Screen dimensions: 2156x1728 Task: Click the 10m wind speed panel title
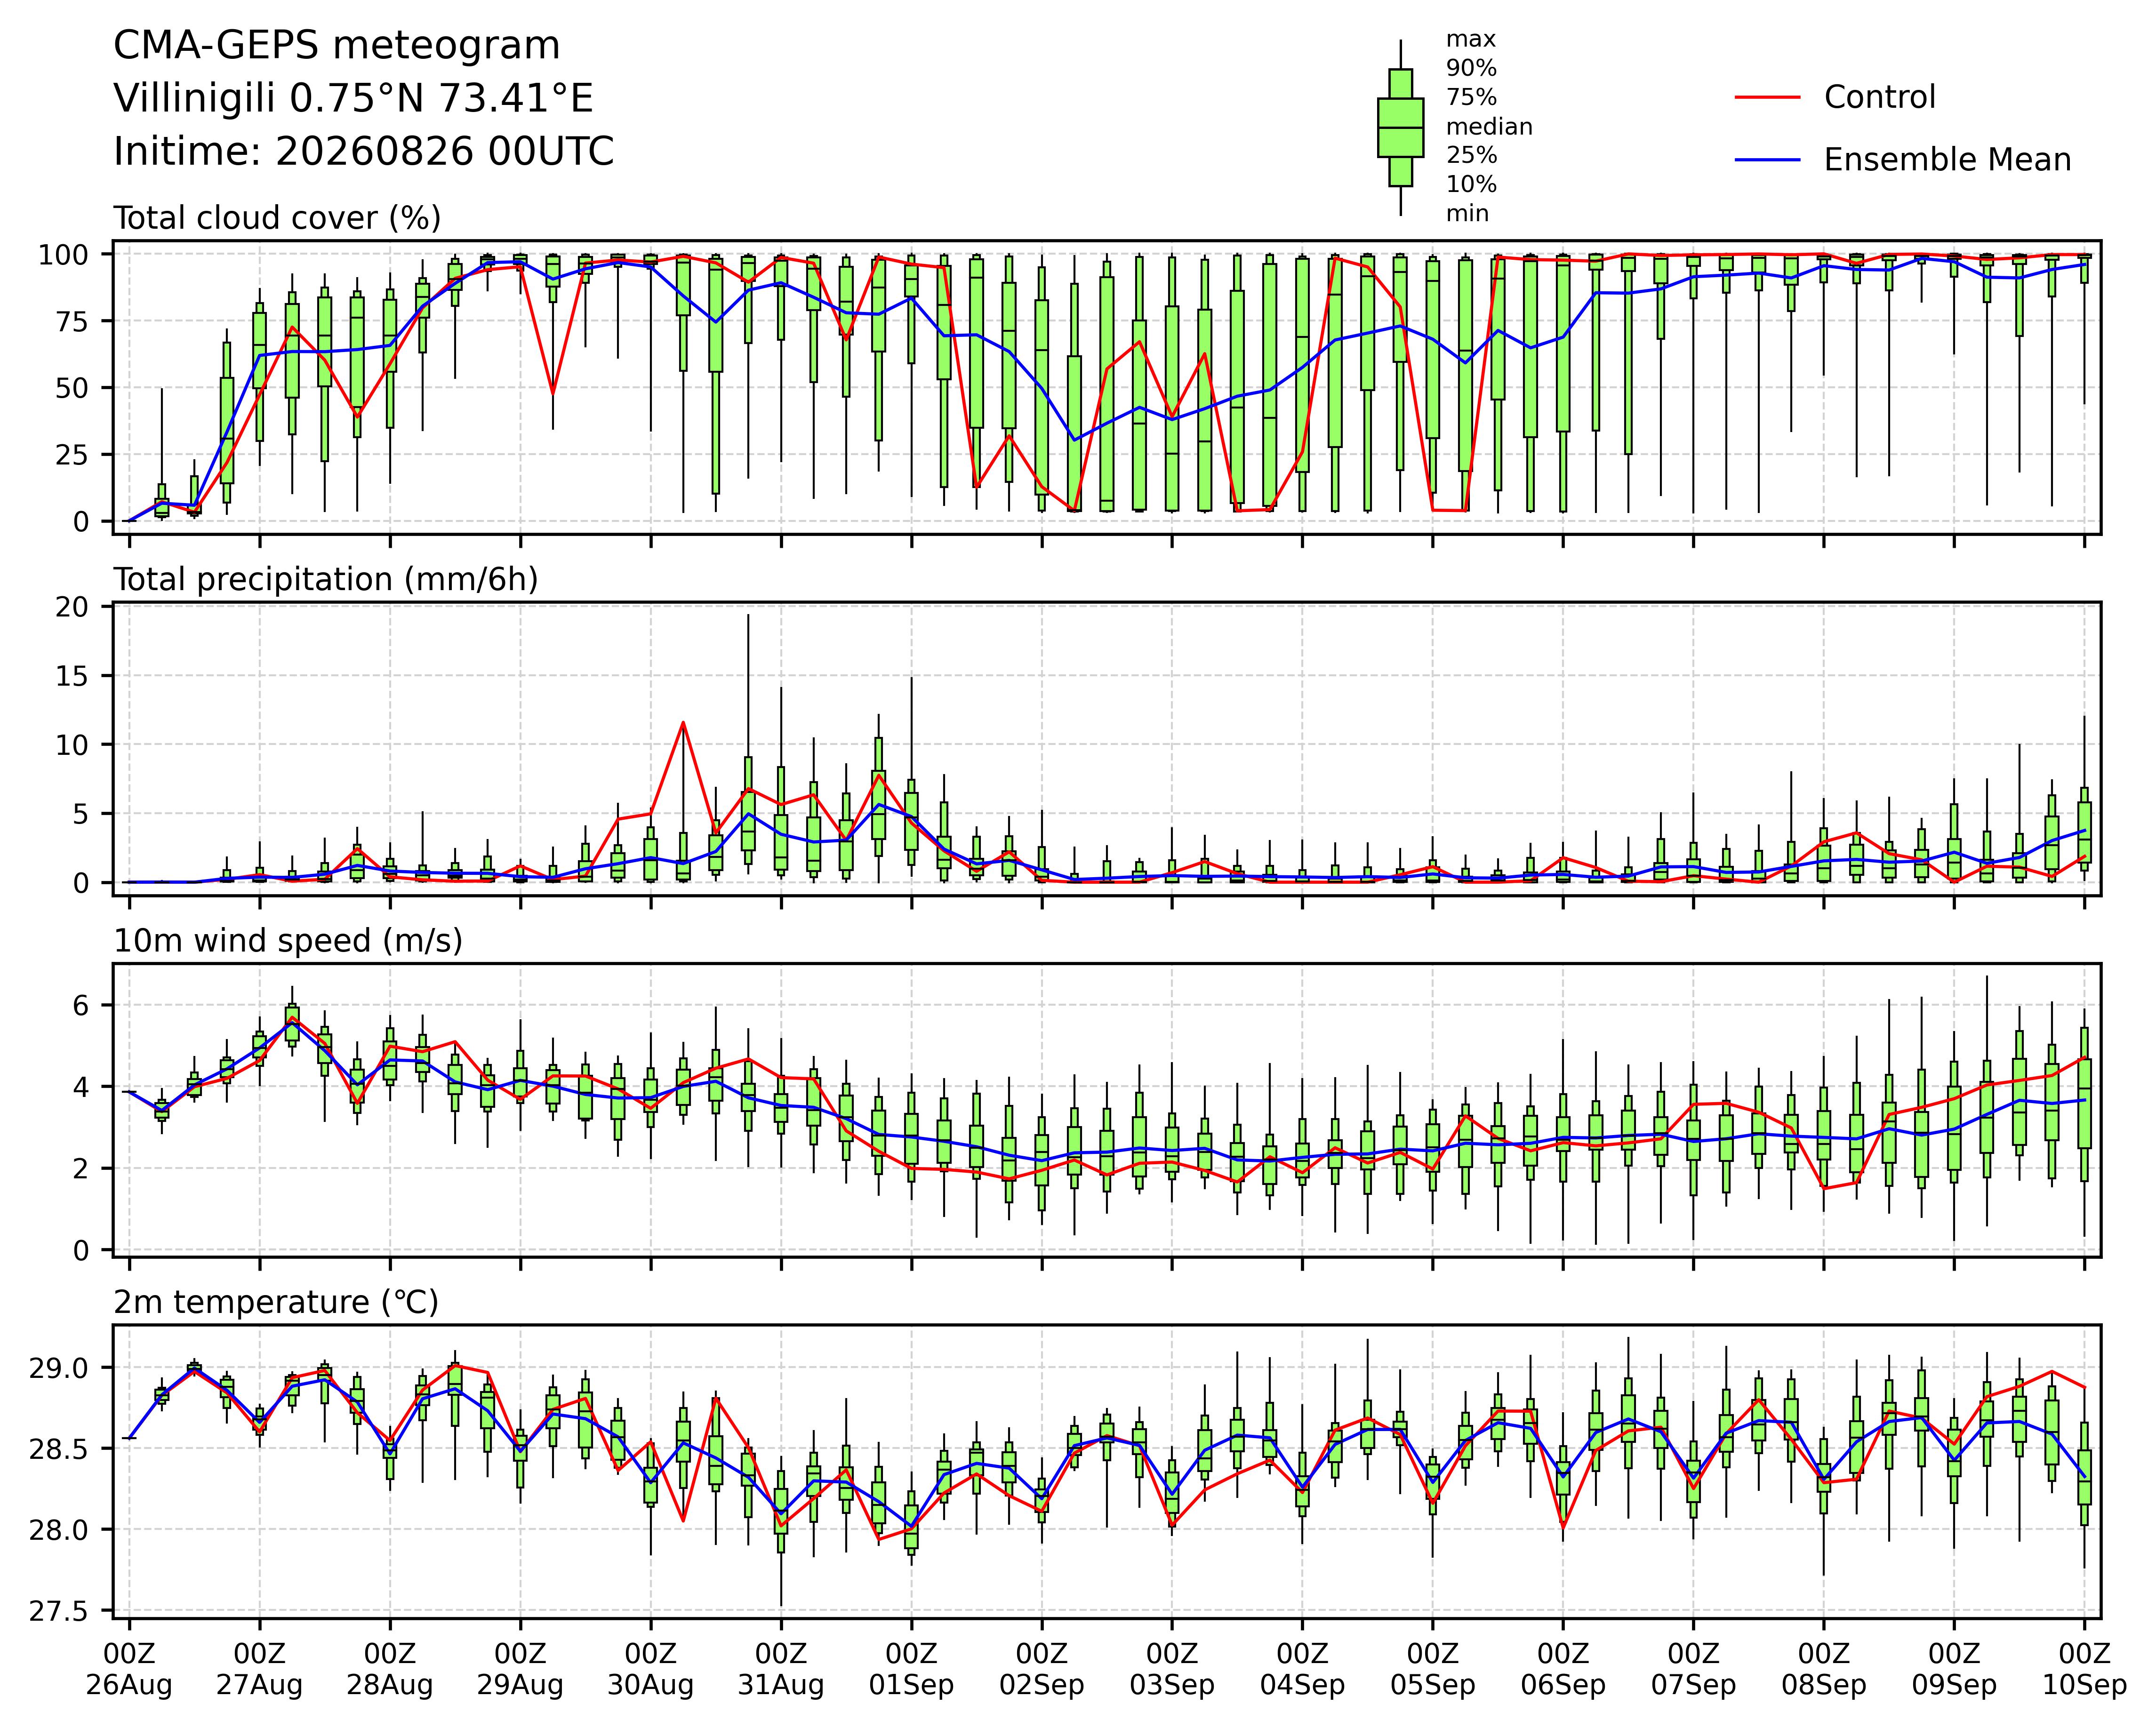click(288, 941)
